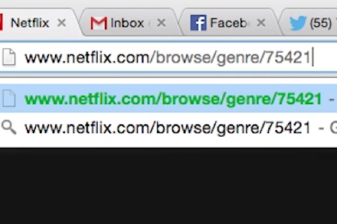Click the Twitter bird icon on its tab
Viewport: 337px width, 224px height.
(298, 23)
